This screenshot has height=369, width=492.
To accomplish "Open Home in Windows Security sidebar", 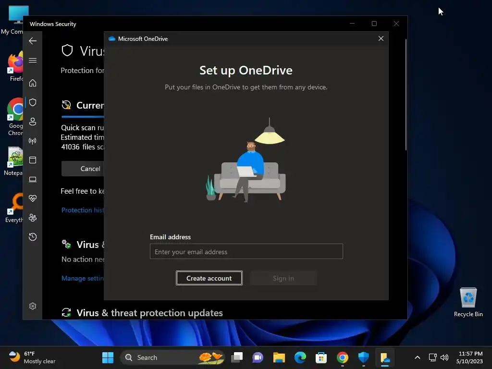I will 33,83.
